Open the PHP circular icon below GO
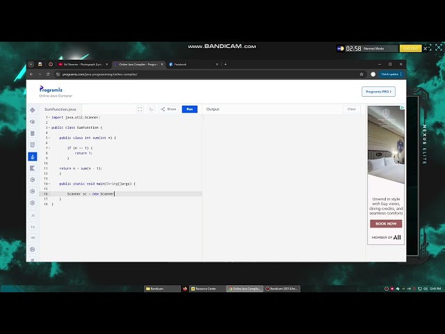Screen dimensions: 445x334 33,249
